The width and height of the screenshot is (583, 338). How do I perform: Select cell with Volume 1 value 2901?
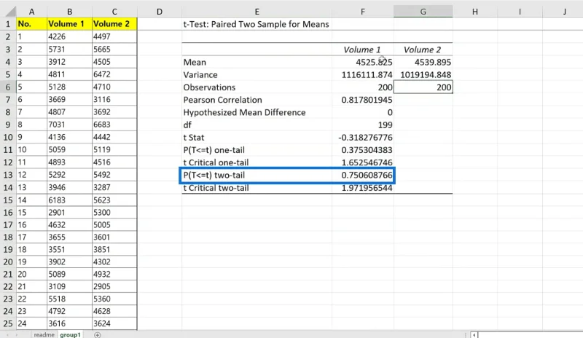(x=69, y=212)
